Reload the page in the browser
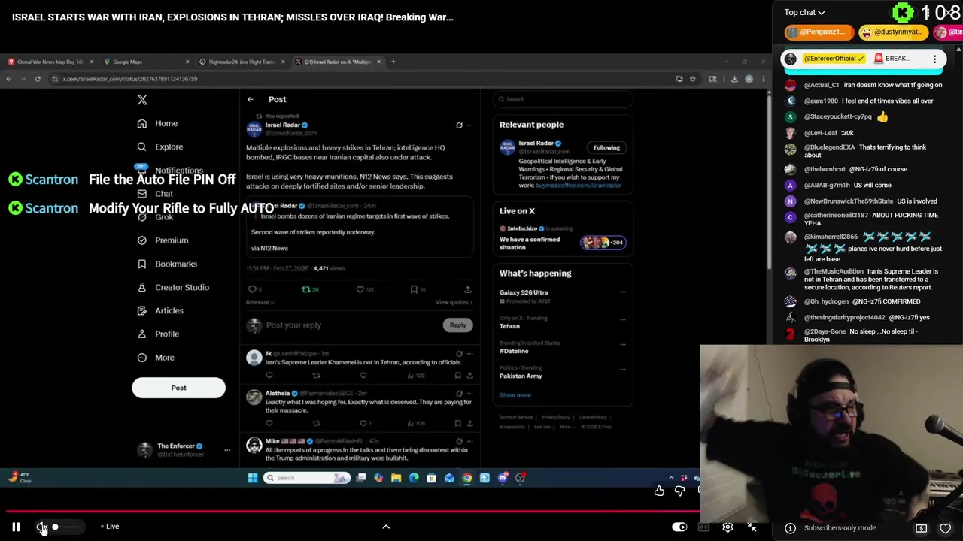This screenshot has height=541, width=963. tap(37, 78)
